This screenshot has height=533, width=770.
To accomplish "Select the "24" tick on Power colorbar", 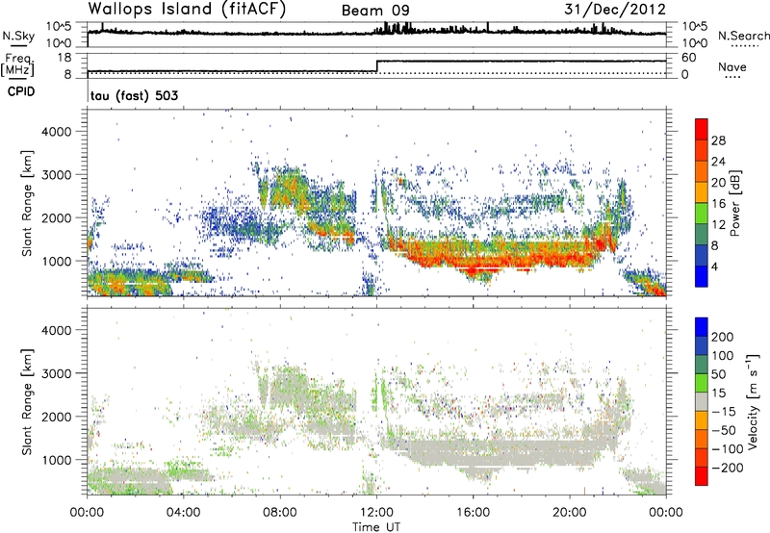I will [x=718, y=162].
